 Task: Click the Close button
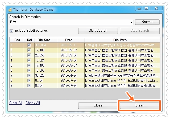coord(98,105)
